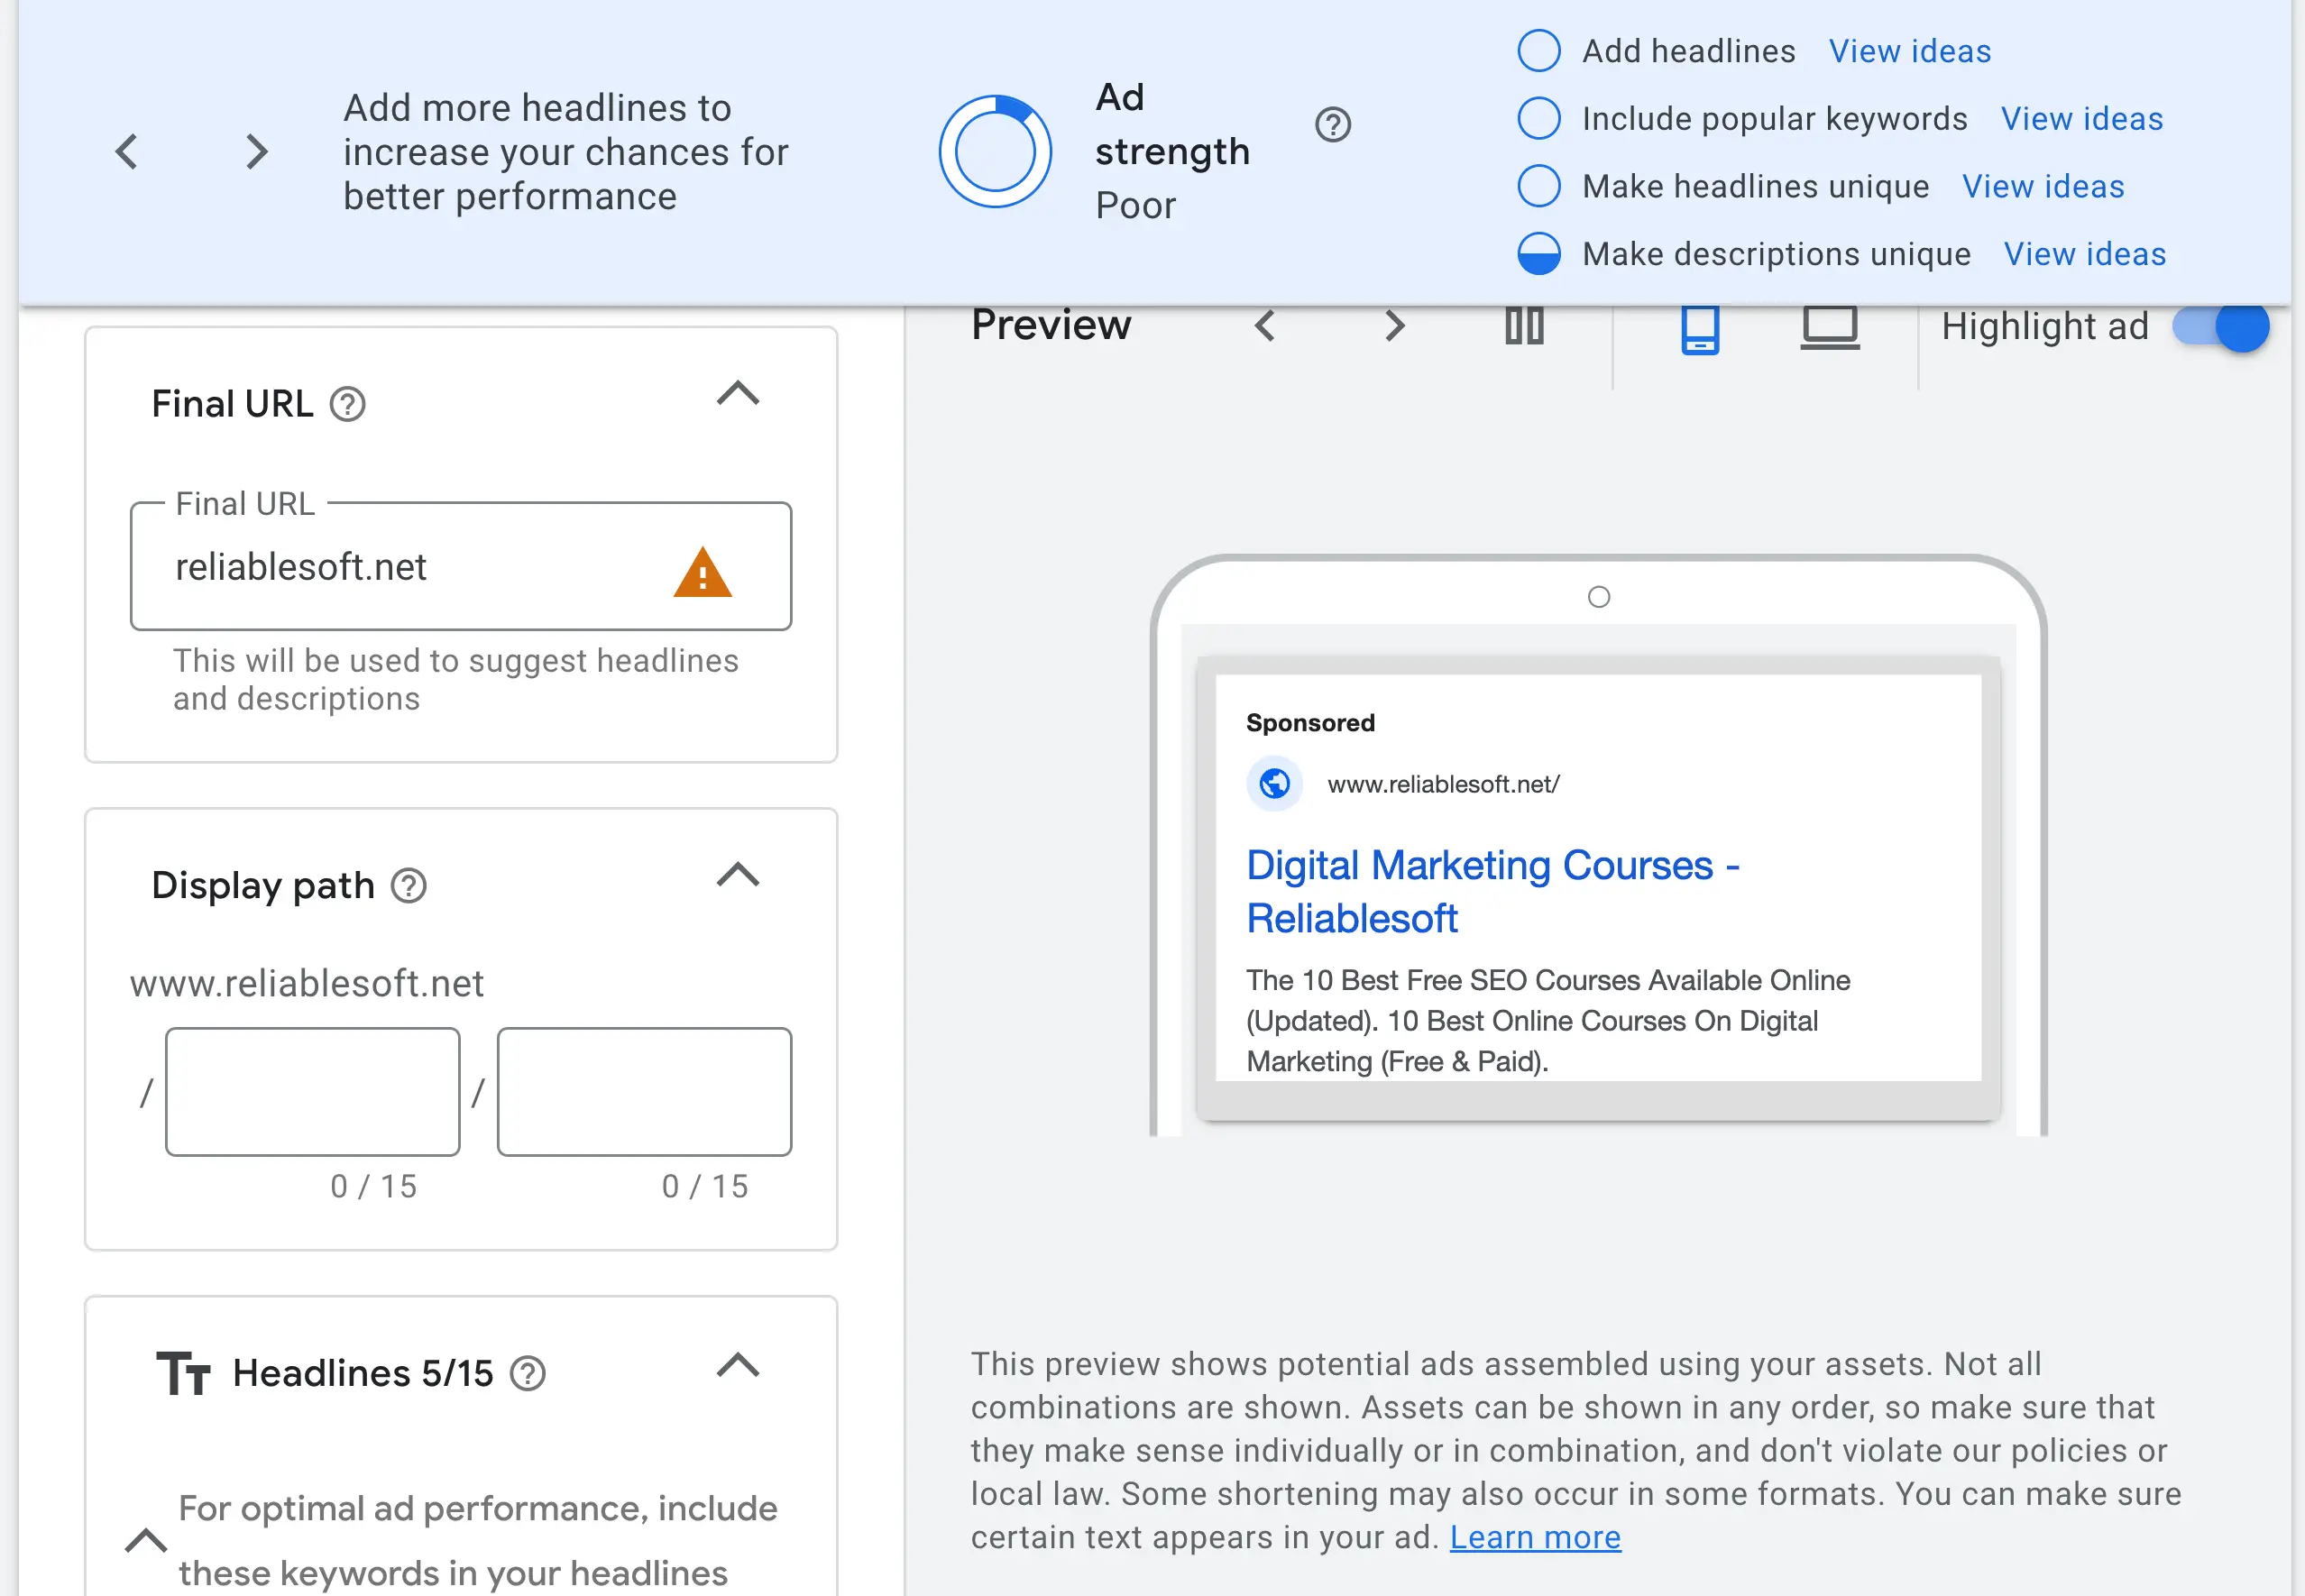
Task: Switch preview to desktop laptop icon
Action: coord(1829,327)
